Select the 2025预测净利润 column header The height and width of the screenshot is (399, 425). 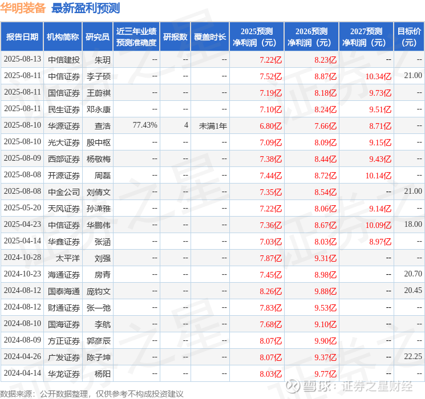[257, 37]
